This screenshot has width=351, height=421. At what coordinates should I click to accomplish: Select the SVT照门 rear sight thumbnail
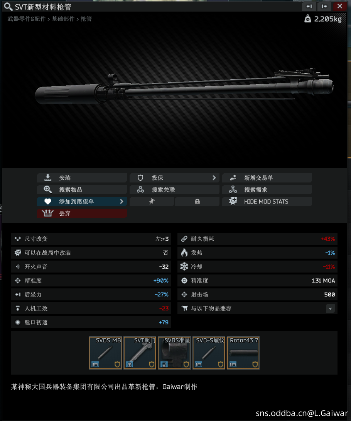tap(140, 353)
